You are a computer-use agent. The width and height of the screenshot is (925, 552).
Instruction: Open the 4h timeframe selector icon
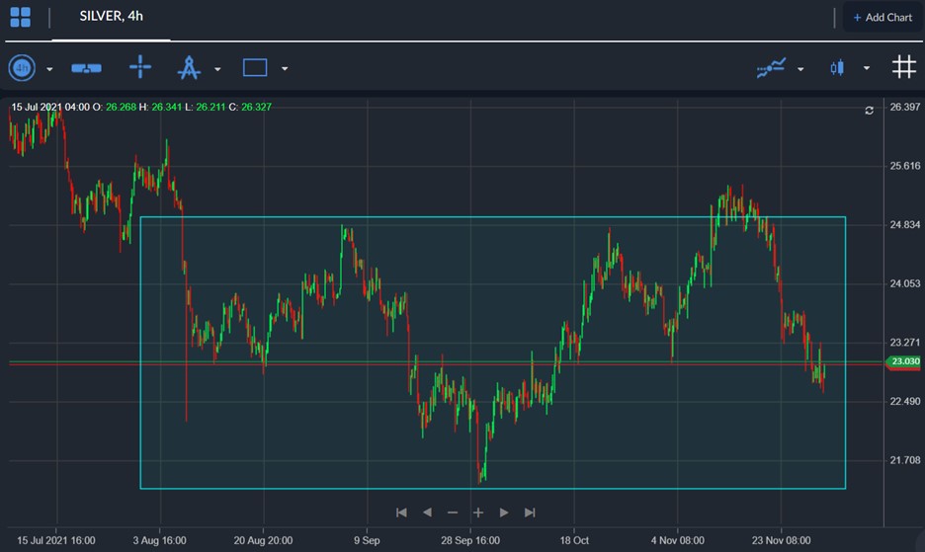tap(22, 68)
